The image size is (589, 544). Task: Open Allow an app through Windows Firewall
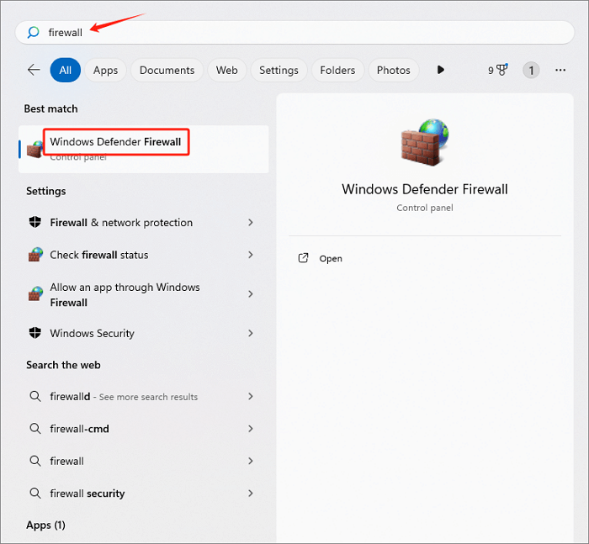pos(125,294)
